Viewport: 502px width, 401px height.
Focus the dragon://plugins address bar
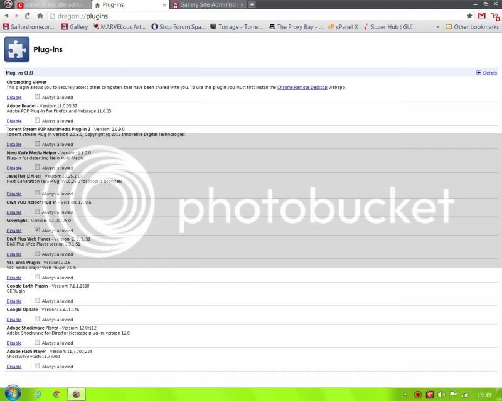coord(261,16)
